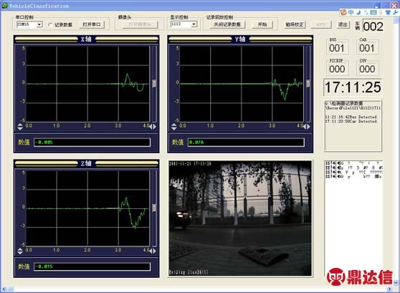The image size is (400, 293).
Task: Click the total vehicle counter 002
Action: tap(373, 27)
